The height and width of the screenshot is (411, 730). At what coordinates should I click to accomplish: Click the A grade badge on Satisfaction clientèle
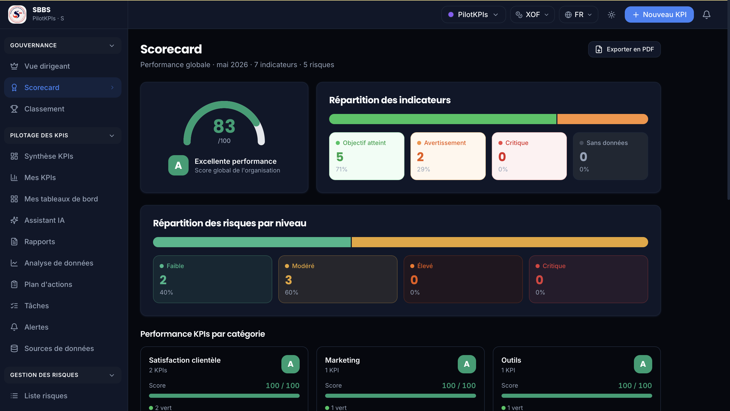(x=291, y=364)
